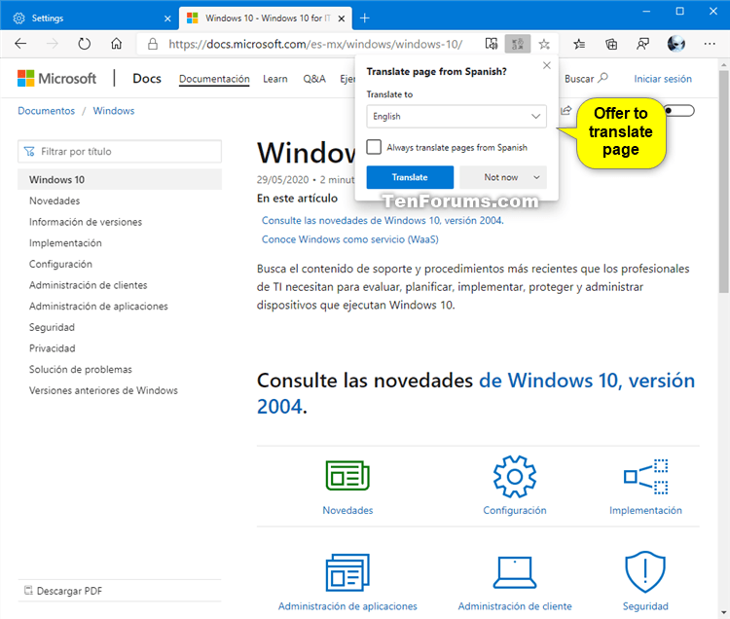Image resolution: width=730 pixels, height=619 pixels.
Task: Click the Translate button
Action: [410, 177]
